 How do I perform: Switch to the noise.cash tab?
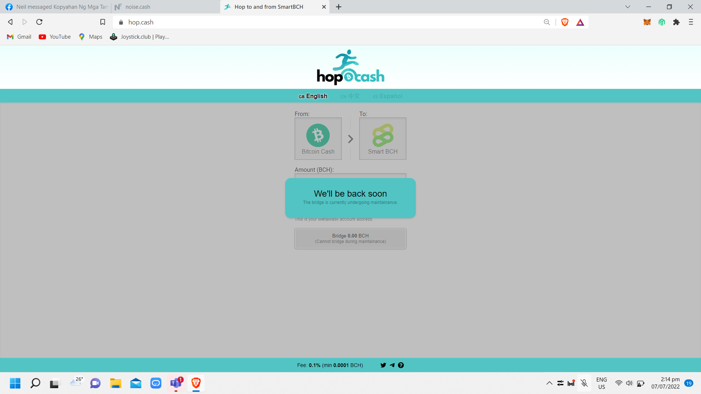166,7
